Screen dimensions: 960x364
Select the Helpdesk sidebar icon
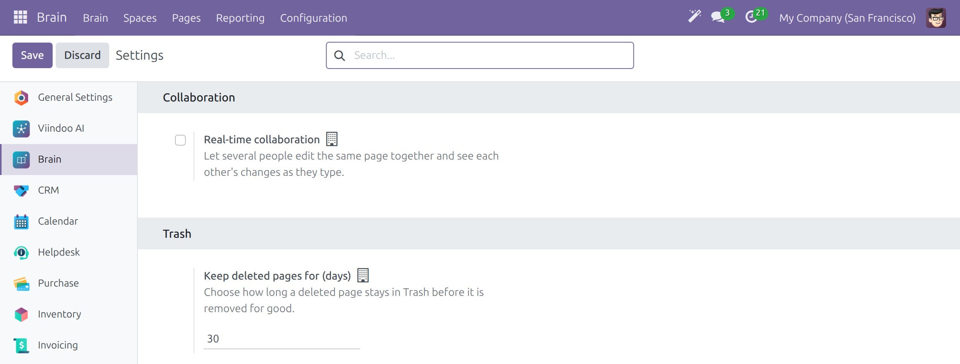21,252
